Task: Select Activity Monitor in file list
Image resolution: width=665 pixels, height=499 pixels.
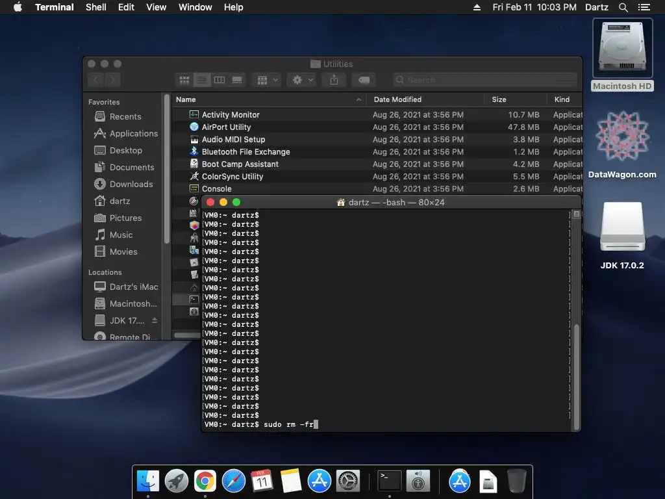Action: 377,114
